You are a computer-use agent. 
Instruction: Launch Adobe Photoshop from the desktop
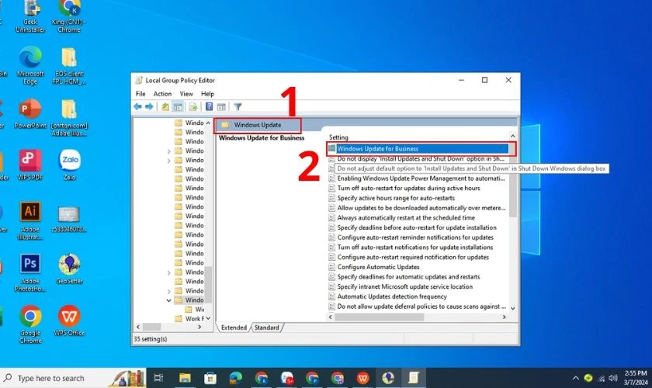[x=30, y=272]
